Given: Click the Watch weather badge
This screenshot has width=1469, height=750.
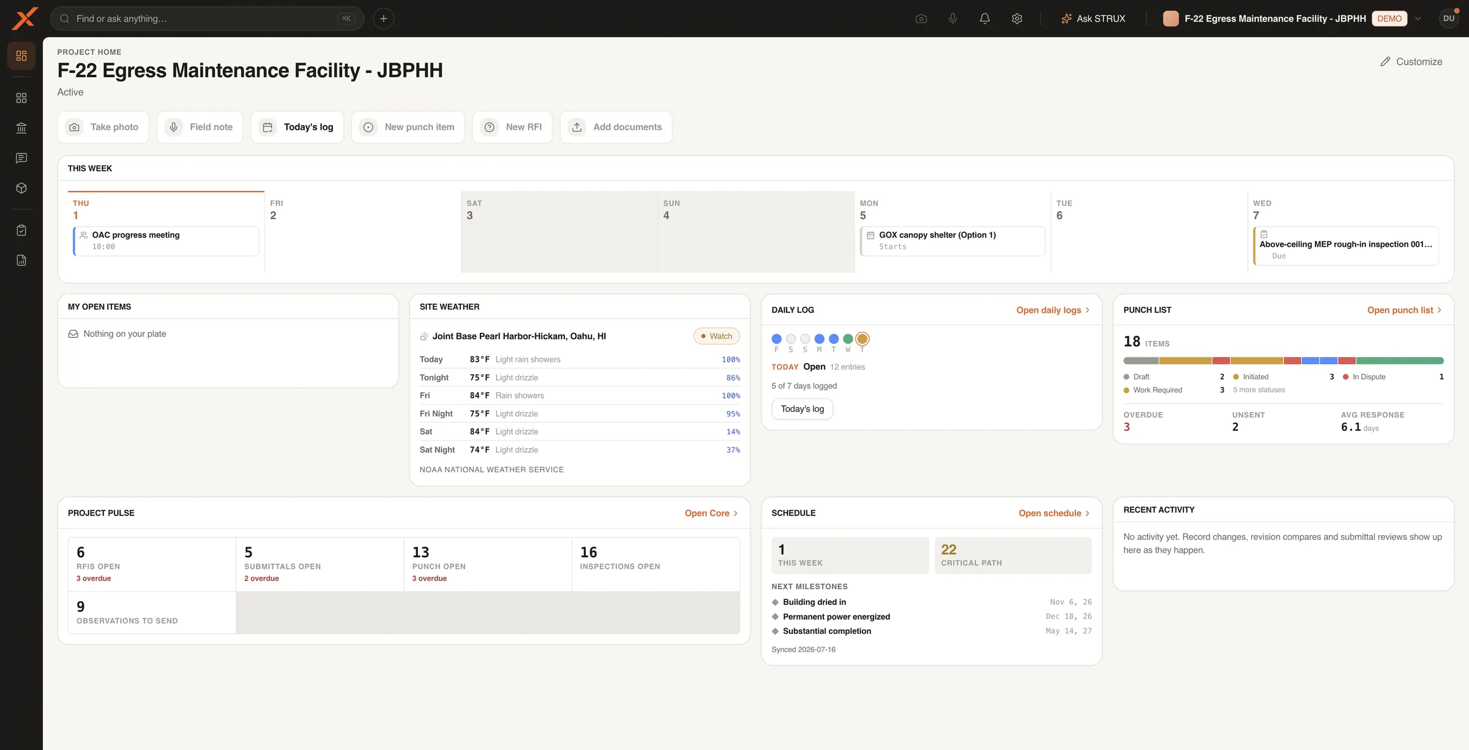Looking at the screenshot, I should coord(717,336).
